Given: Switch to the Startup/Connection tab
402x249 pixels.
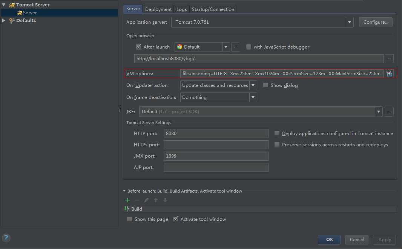Looking at the screenshot, I should [213, 9].
